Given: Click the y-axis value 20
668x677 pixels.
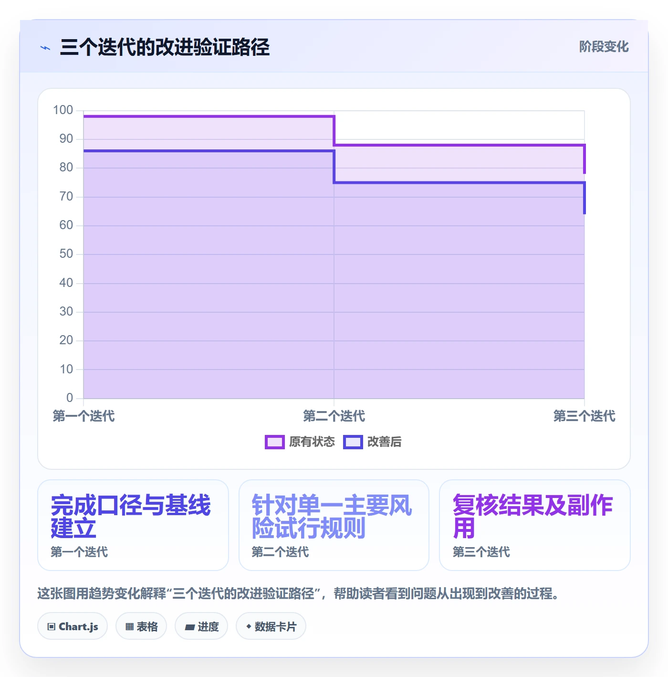Looking at the screenshot, I should tap(66, 340).
